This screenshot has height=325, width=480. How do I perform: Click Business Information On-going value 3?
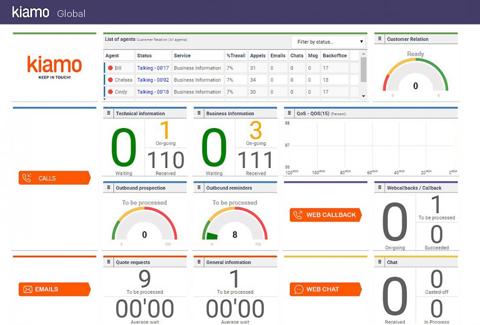point(256,130)
